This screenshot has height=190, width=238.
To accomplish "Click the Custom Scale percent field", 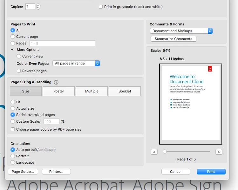I will click(51, 122).
